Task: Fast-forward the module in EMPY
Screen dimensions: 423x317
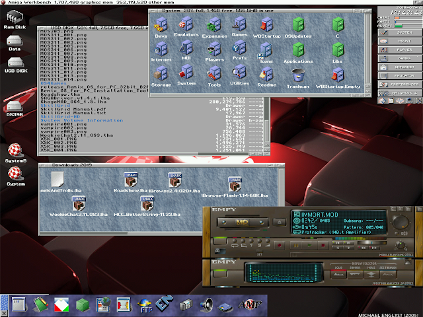Action: pyautogui.click(x=375, y=248)
